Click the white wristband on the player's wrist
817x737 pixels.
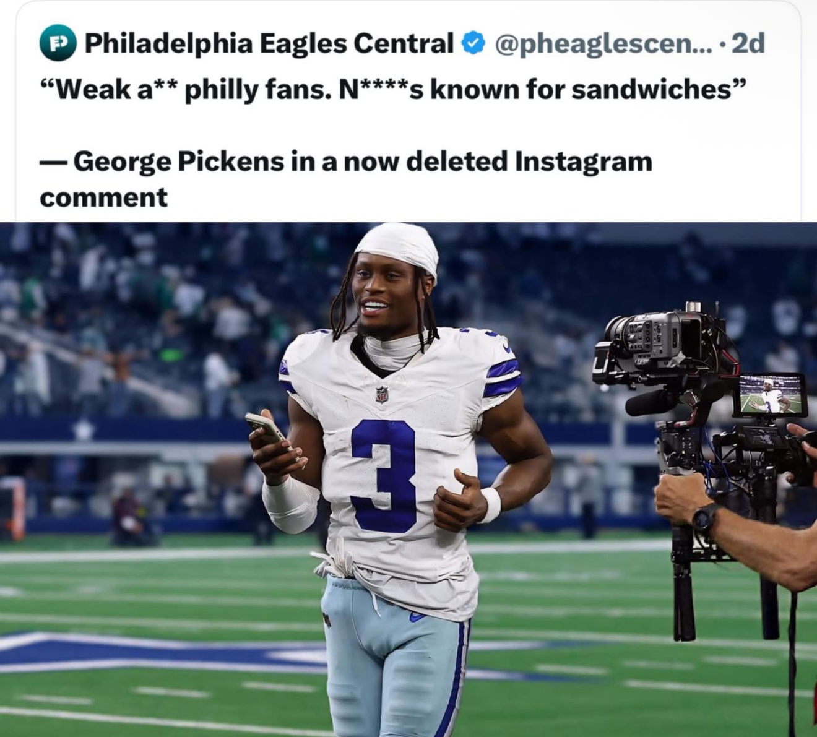pyautogui.click(x=491, y=504)
